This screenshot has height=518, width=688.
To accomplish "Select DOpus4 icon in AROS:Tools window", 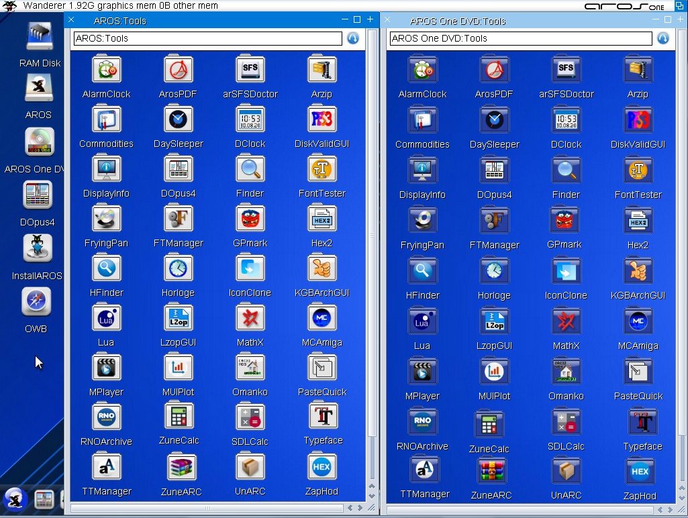I will tap(178, 168).
